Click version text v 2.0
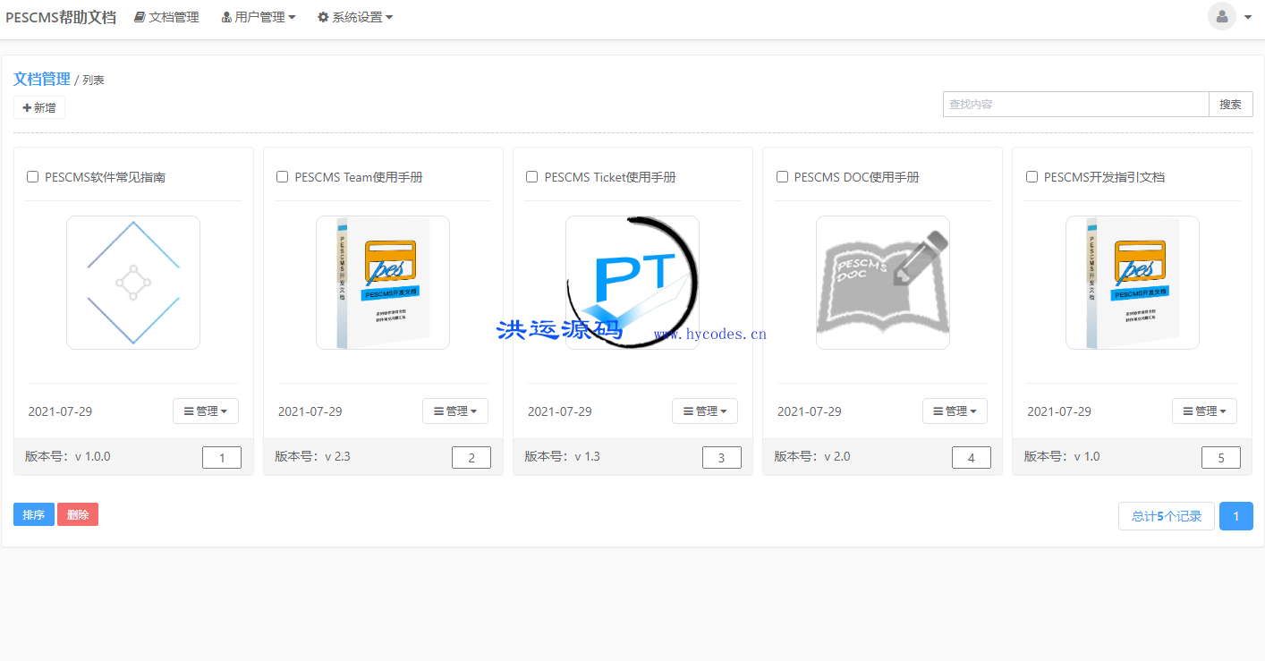 pyautogui.click(x=837, y=456)
